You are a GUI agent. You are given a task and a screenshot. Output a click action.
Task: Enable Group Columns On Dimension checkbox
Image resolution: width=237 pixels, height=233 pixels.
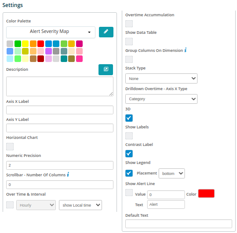(129, 59)
